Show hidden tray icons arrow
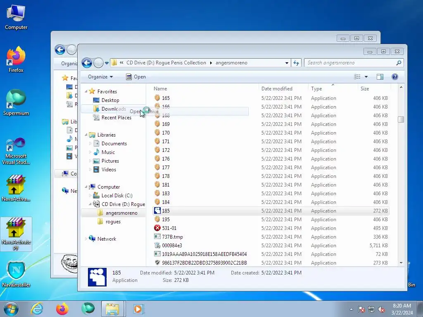 [351, 309]
